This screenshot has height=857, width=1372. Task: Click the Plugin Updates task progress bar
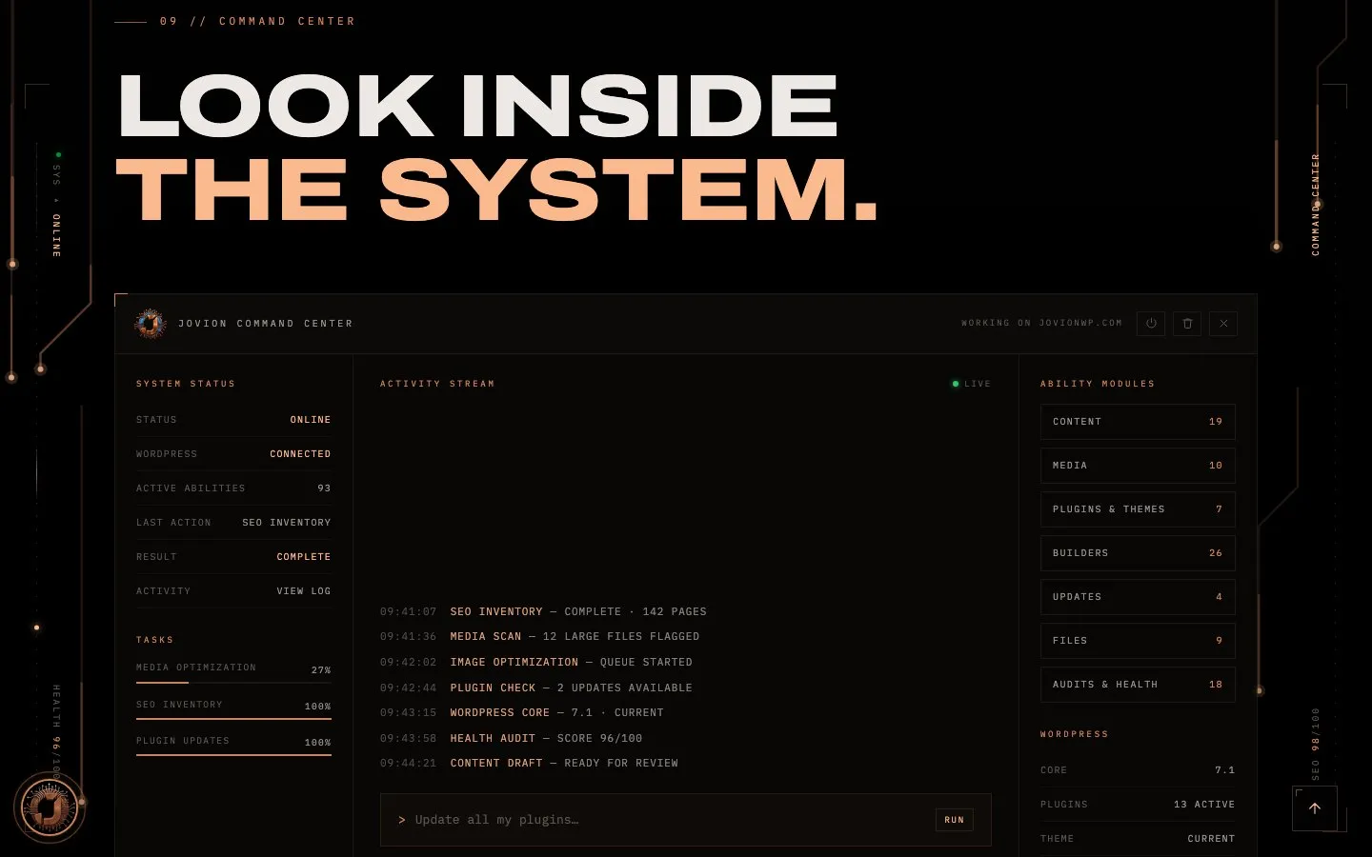coord(233,755)
